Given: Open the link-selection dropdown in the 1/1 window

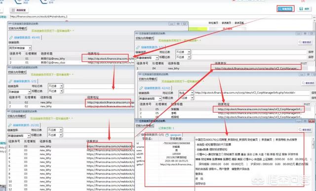Looking at the screenshot, I should (x=147, y=58).
